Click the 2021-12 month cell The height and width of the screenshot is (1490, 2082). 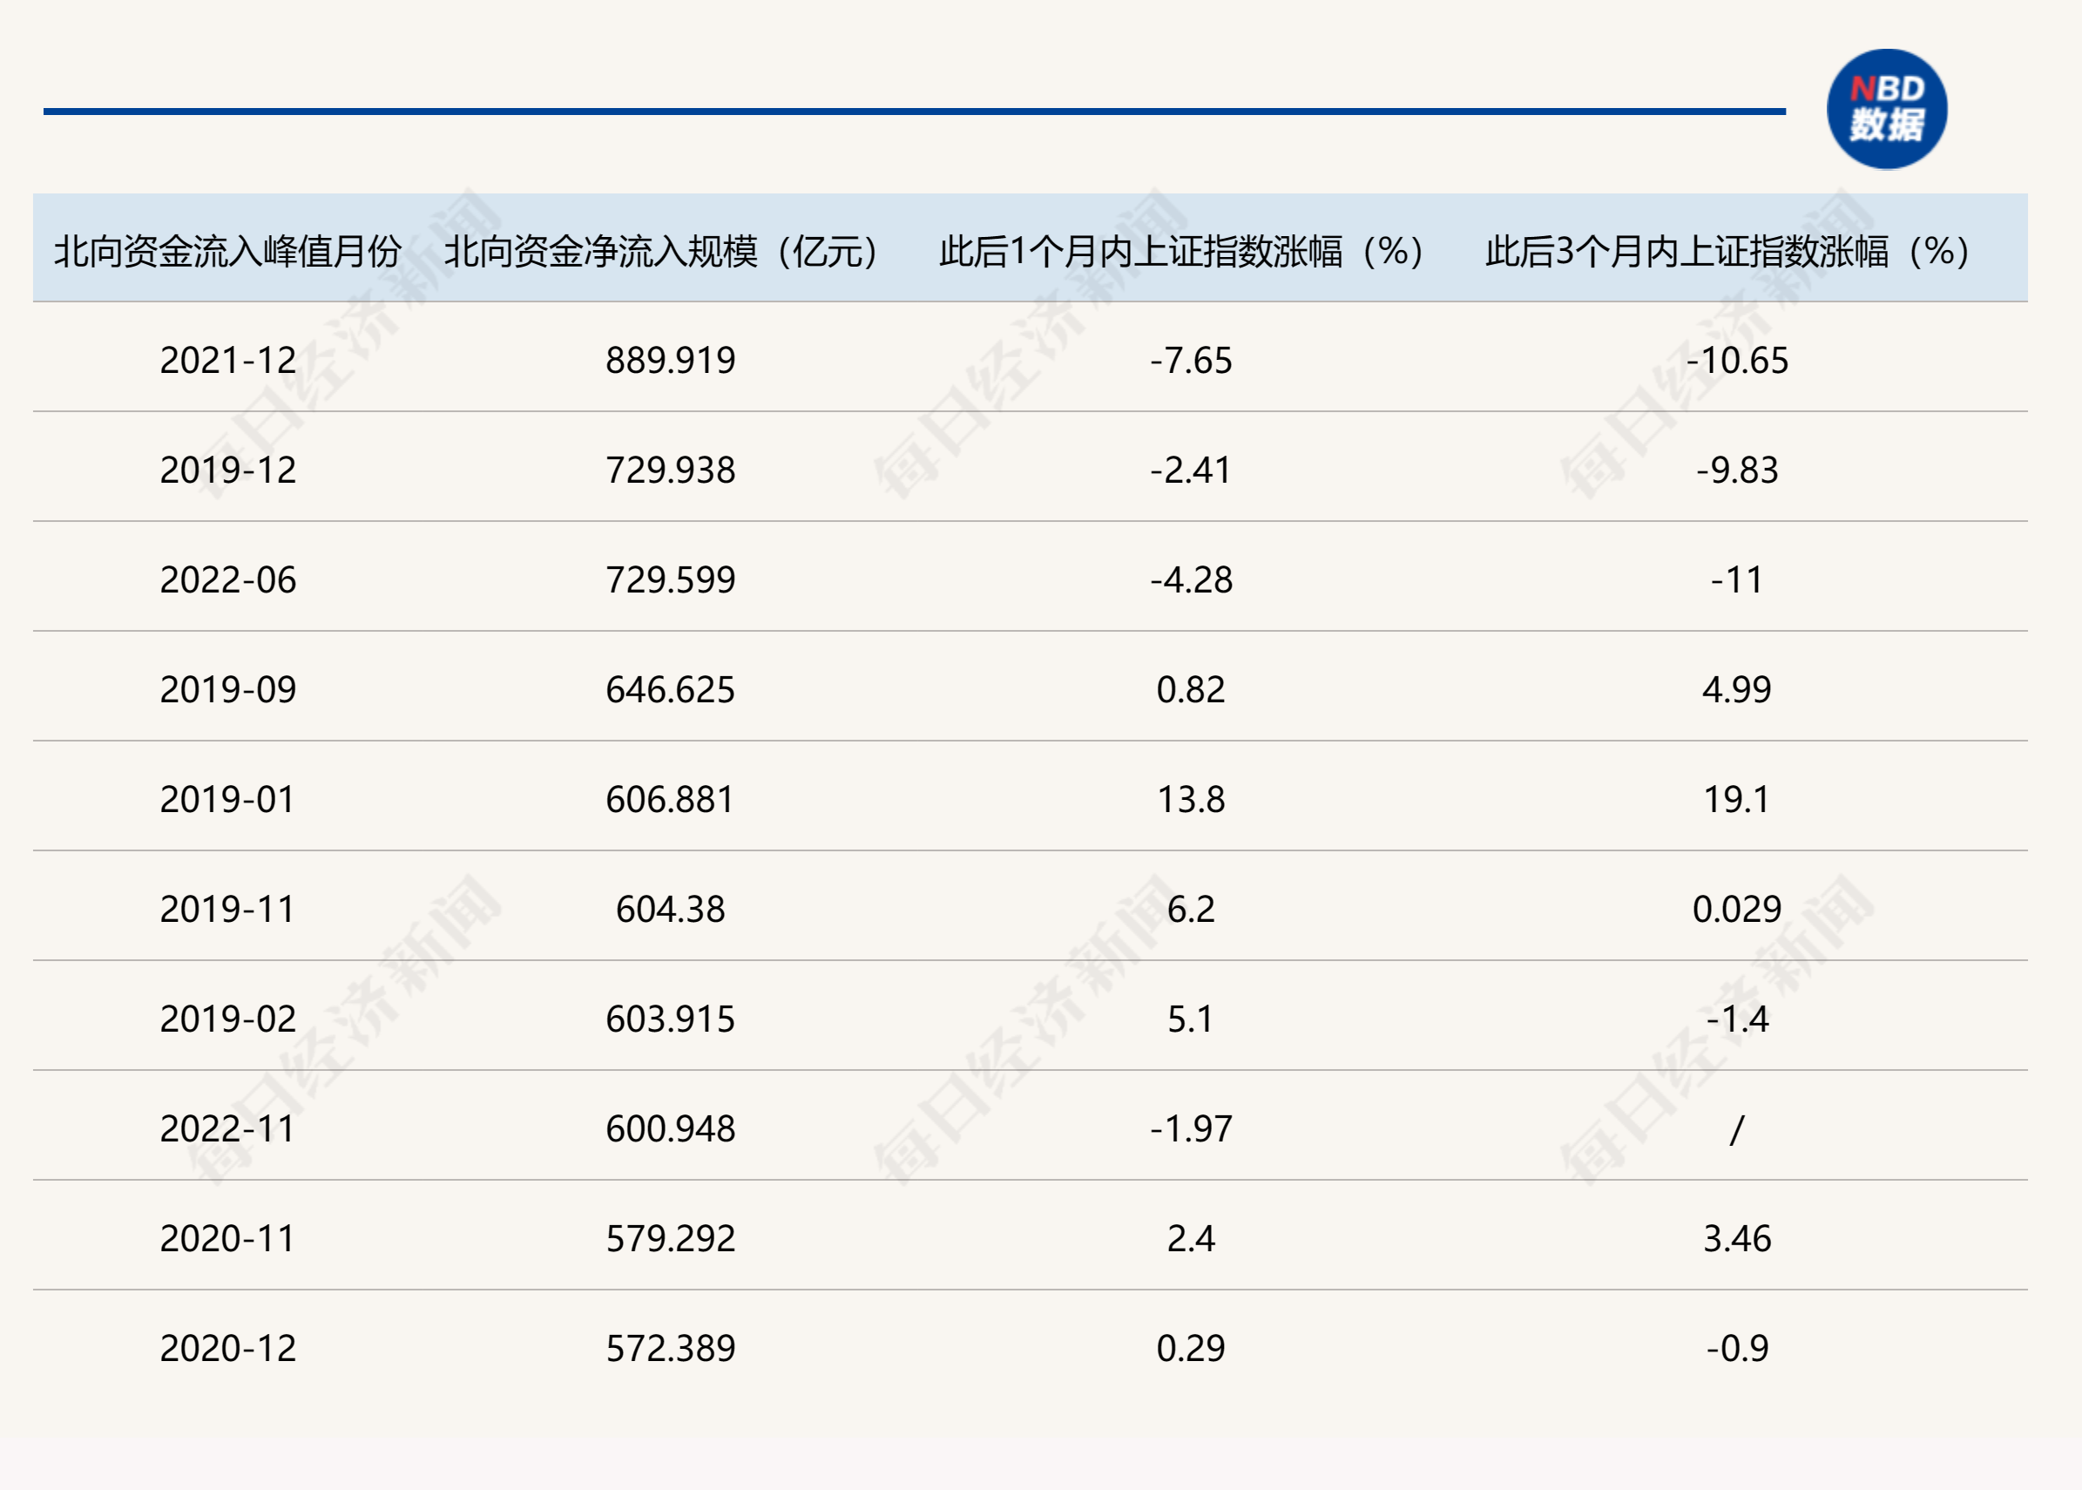(x=227, y=361)
